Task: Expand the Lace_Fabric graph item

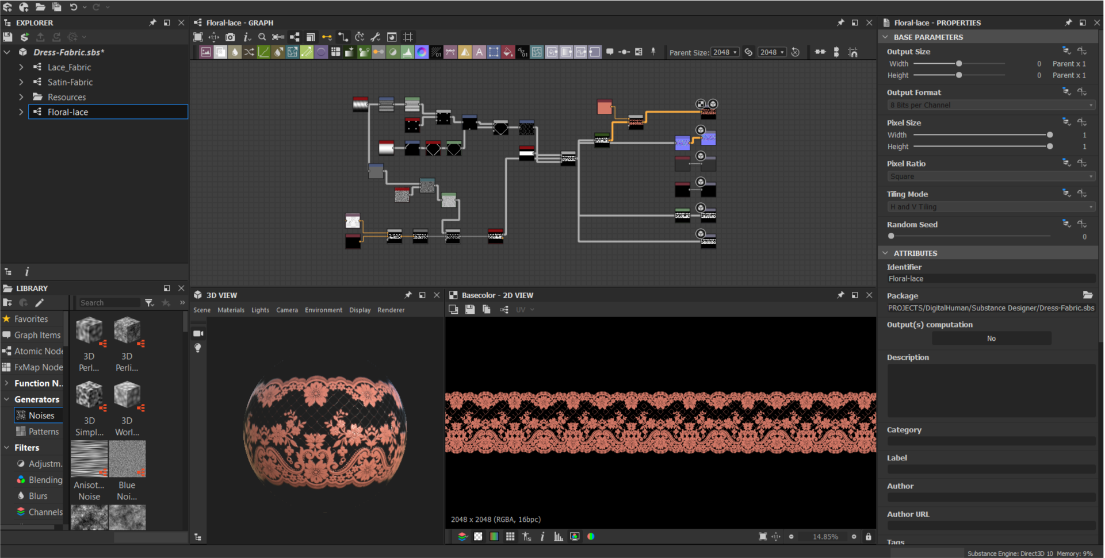Action: click(x=21, y=67)
